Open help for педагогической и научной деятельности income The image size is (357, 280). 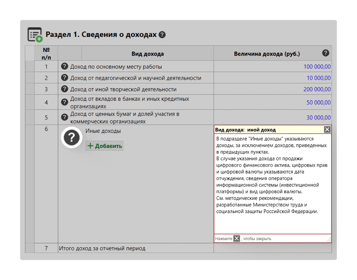pos(65,78)
